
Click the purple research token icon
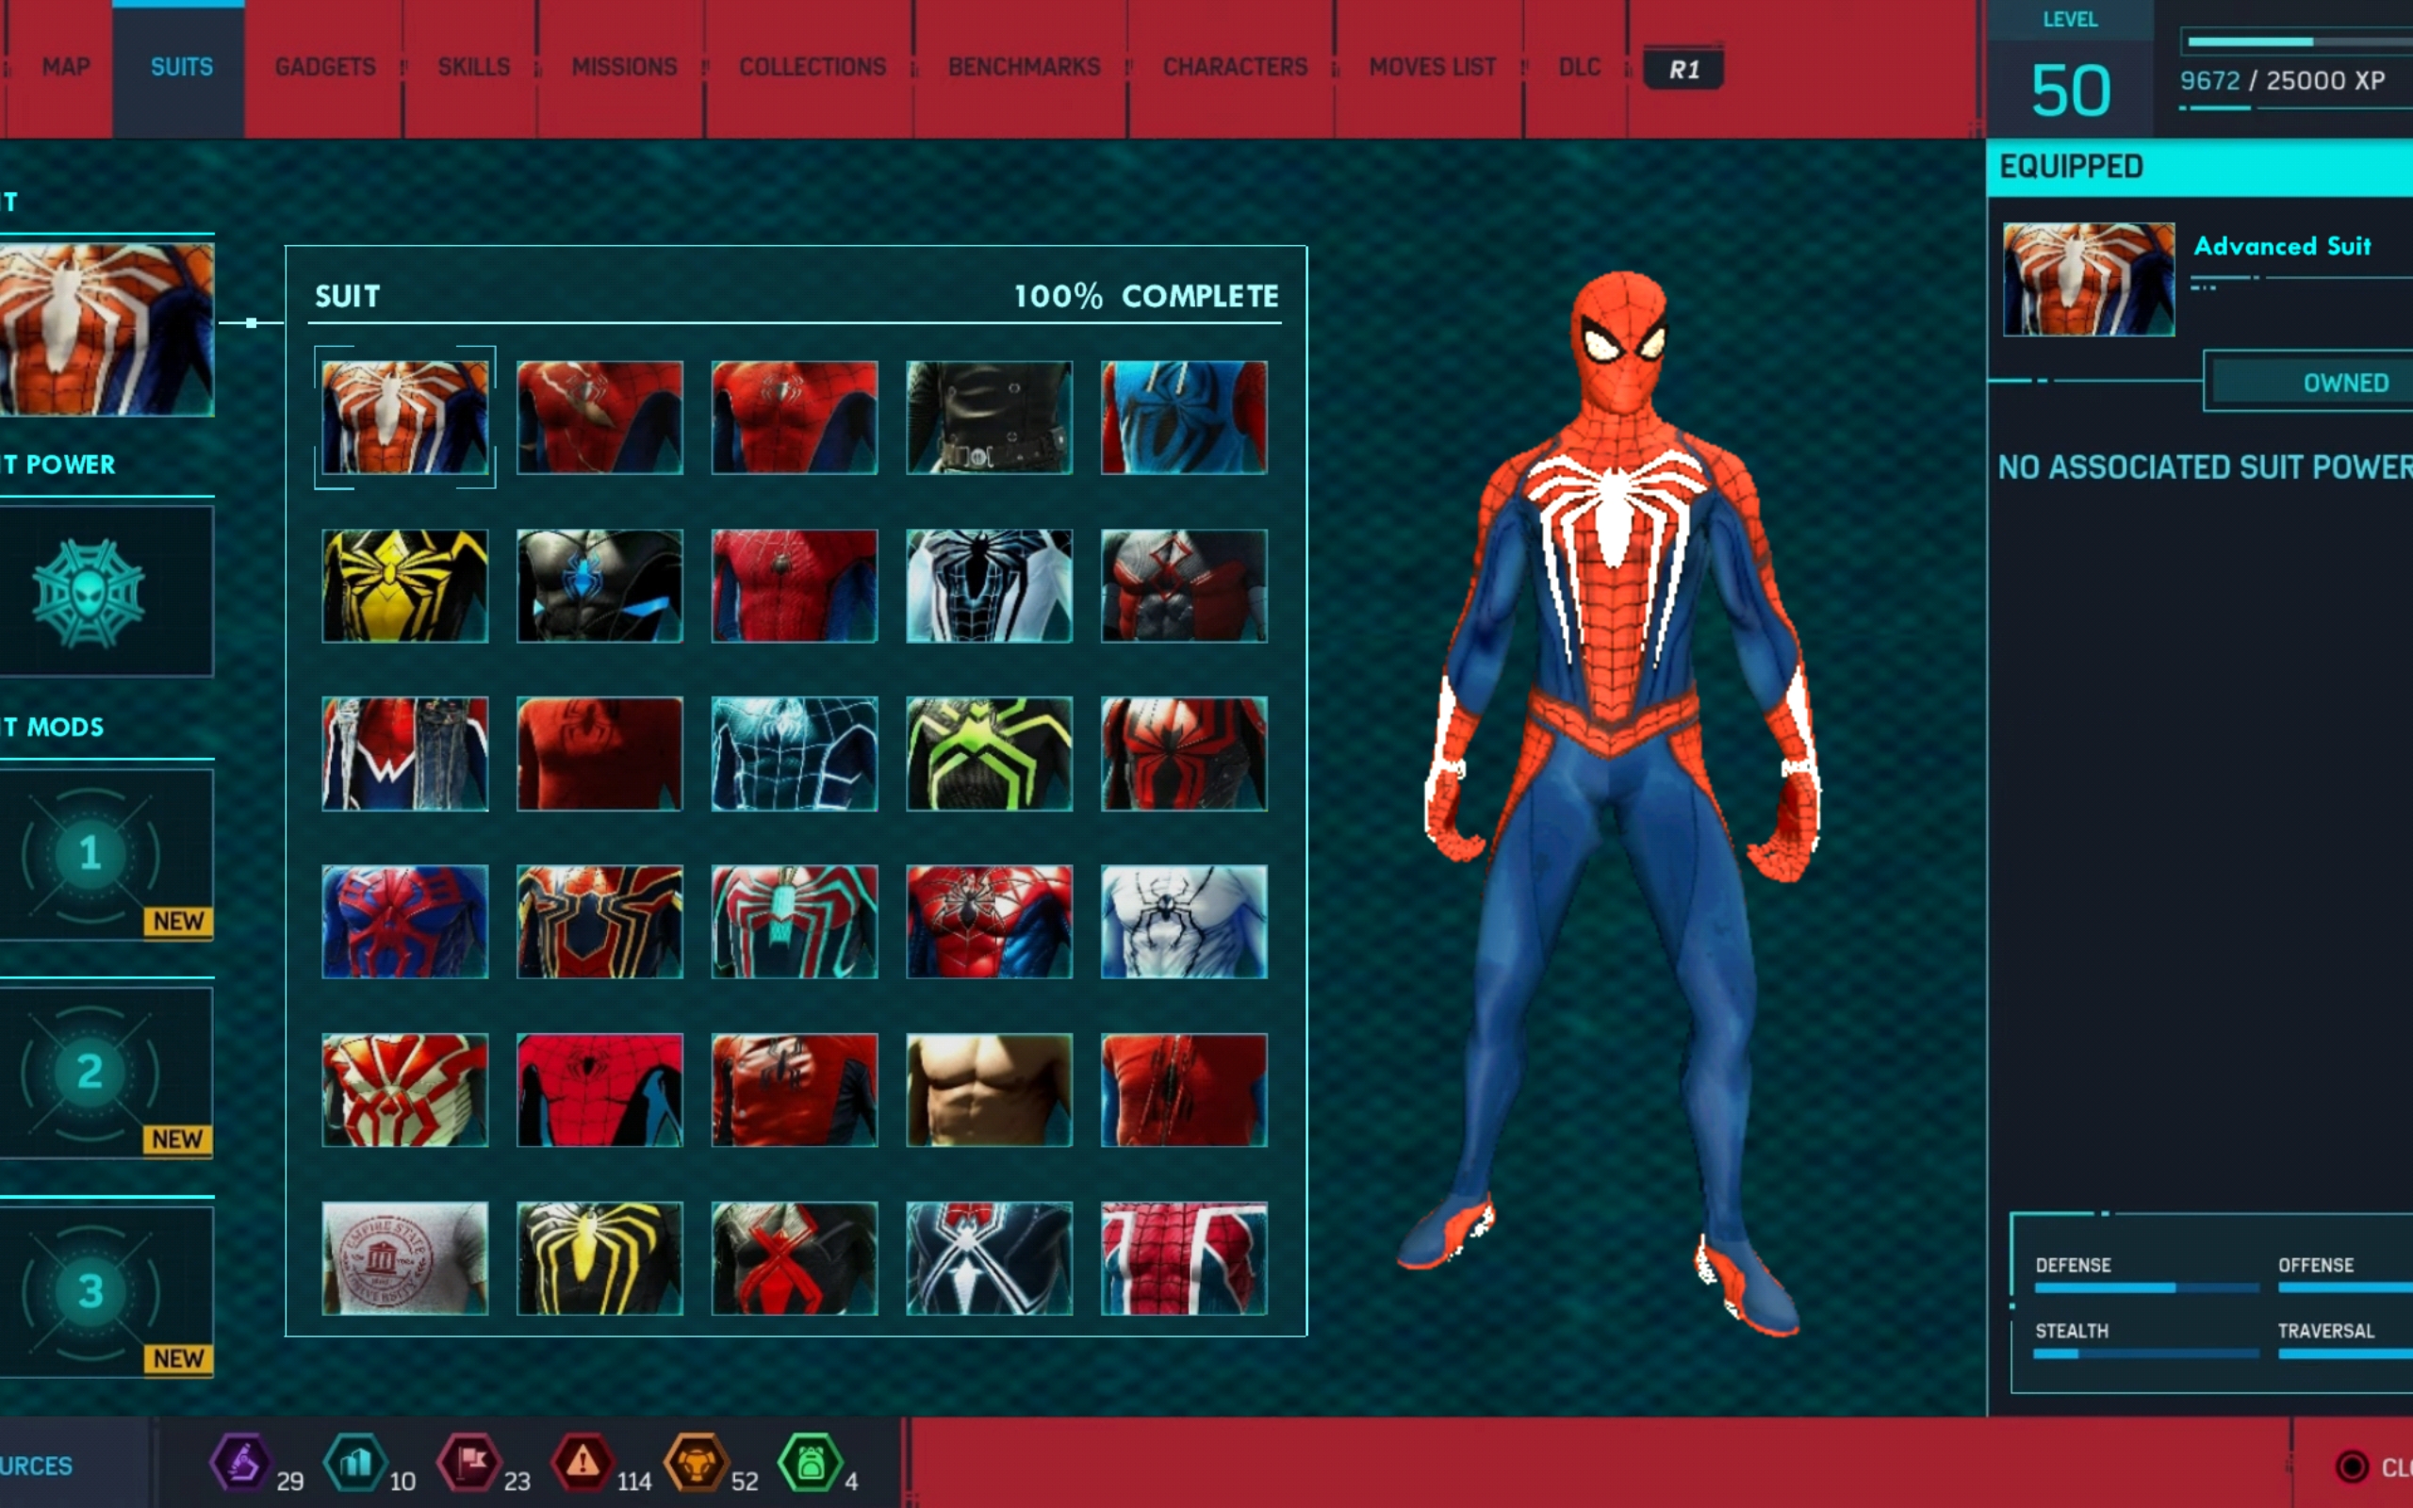pyautogui.click(x=240, y=1463)
